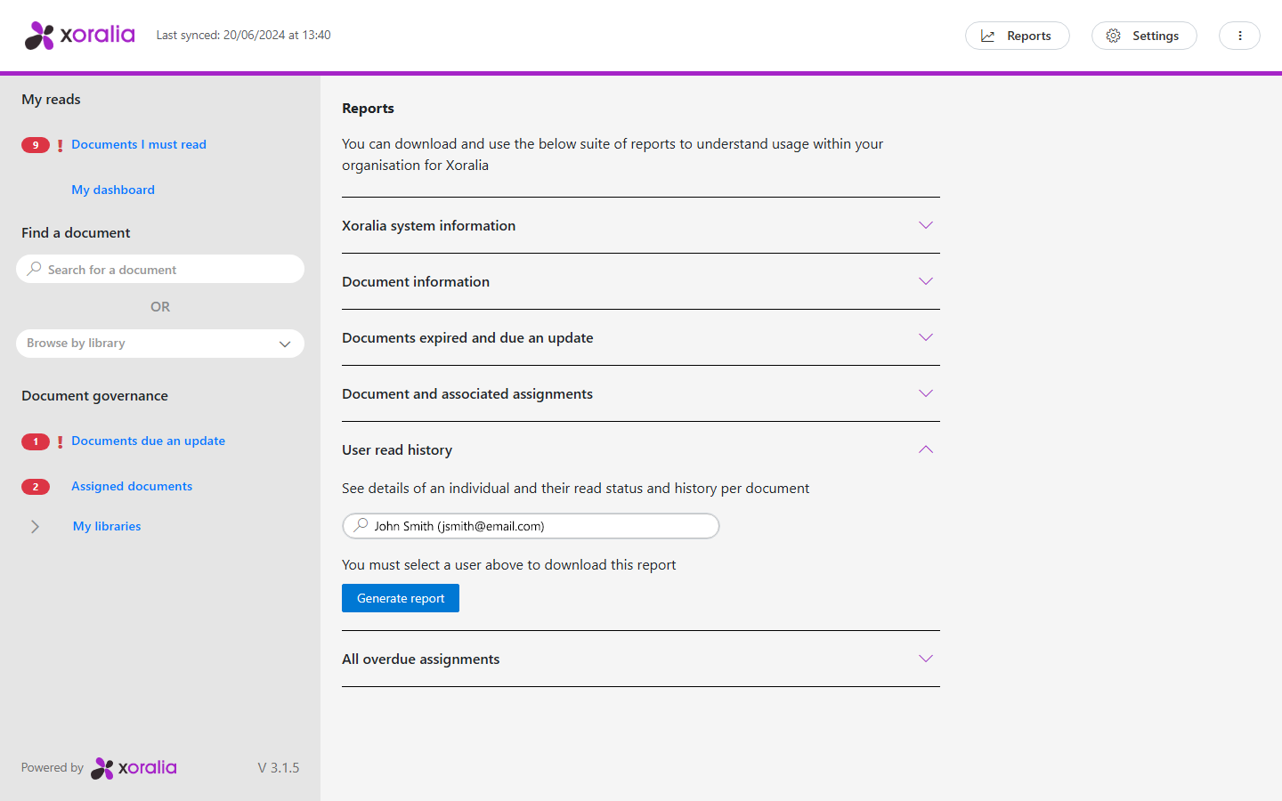Open Documents due an update
This screenshot has width=1282, height=801.
coord(148,441)
